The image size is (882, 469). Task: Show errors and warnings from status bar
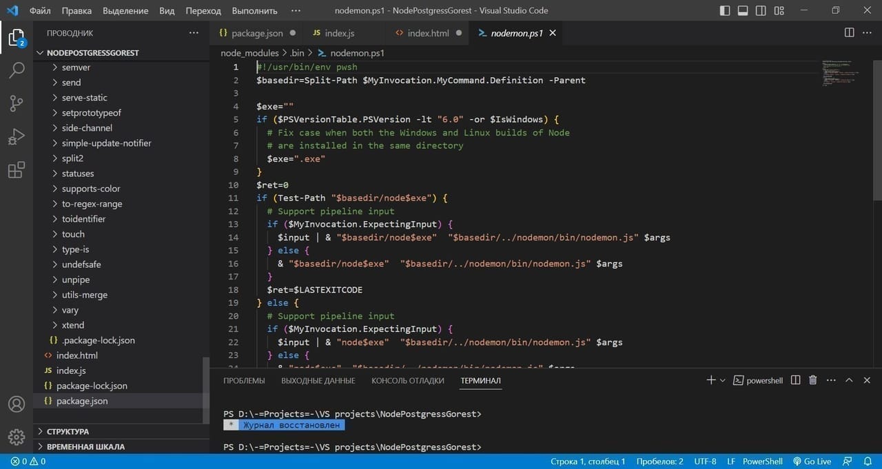[28, 461]
